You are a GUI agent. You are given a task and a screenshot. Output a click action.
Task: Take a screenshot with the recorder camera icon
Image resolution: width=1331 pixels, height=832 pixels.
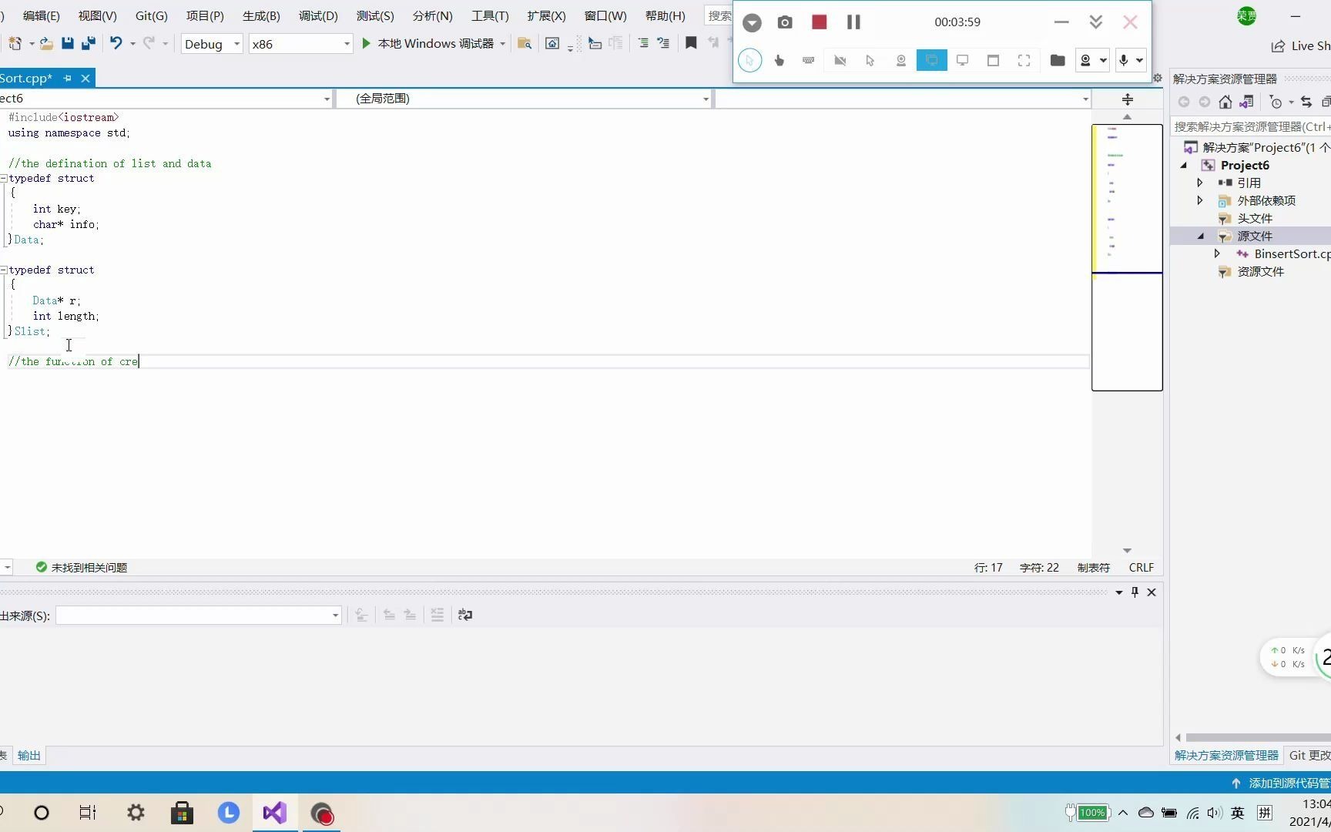(x=785, y=22)
